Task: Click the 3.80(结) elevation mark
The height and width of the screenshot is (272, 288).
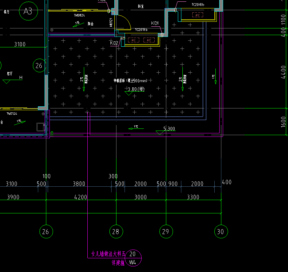Action: coord(136,89)
